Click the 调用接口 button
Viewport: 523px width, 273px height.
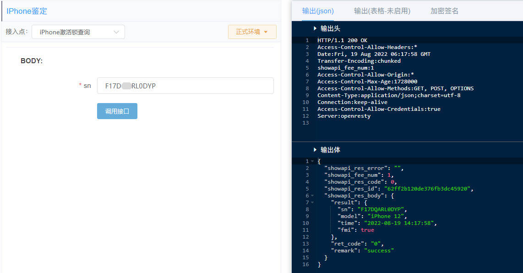coord(117,111)
